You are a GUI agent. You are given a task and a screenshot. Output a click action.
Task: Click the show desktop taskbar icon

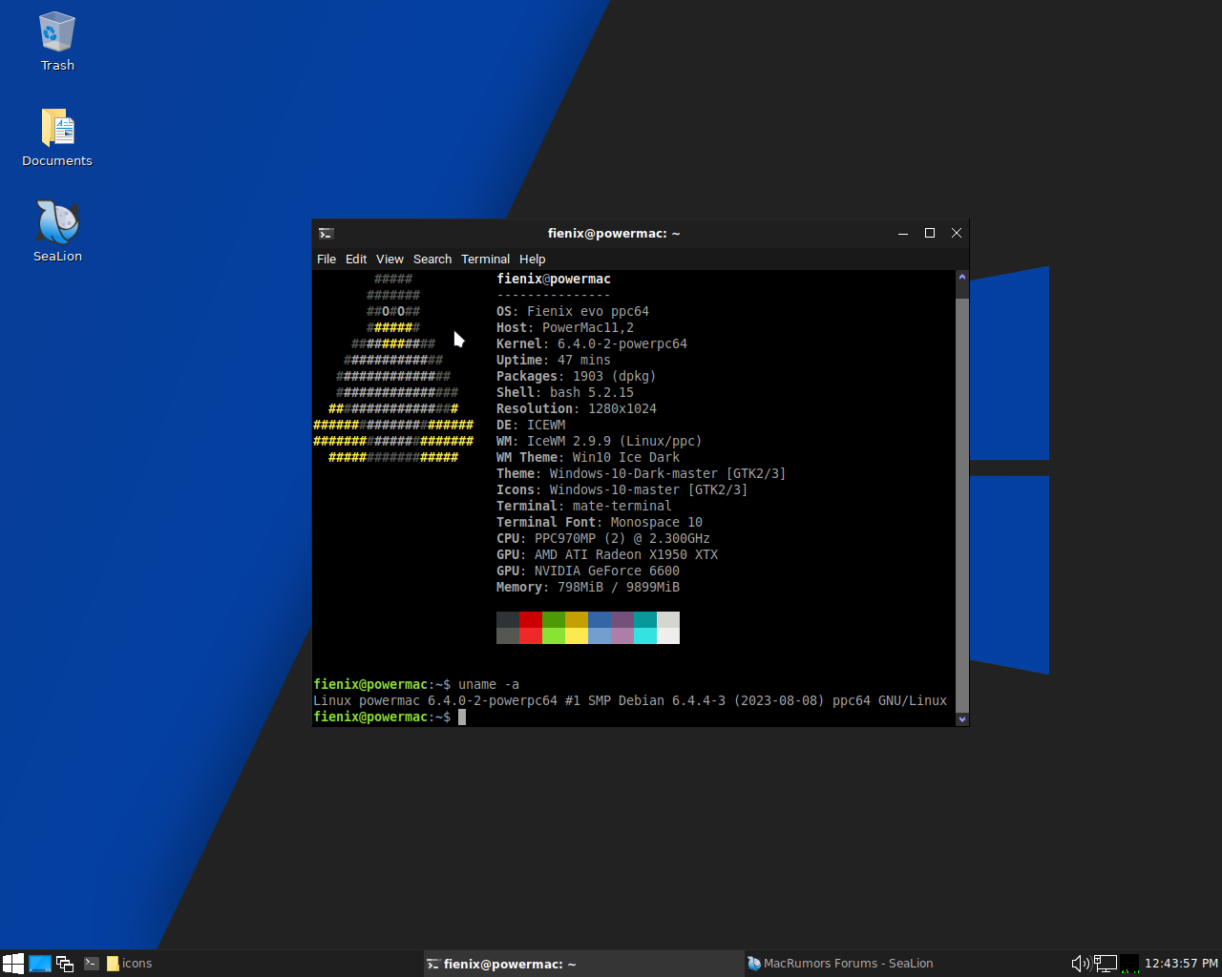tap(40, 964)
